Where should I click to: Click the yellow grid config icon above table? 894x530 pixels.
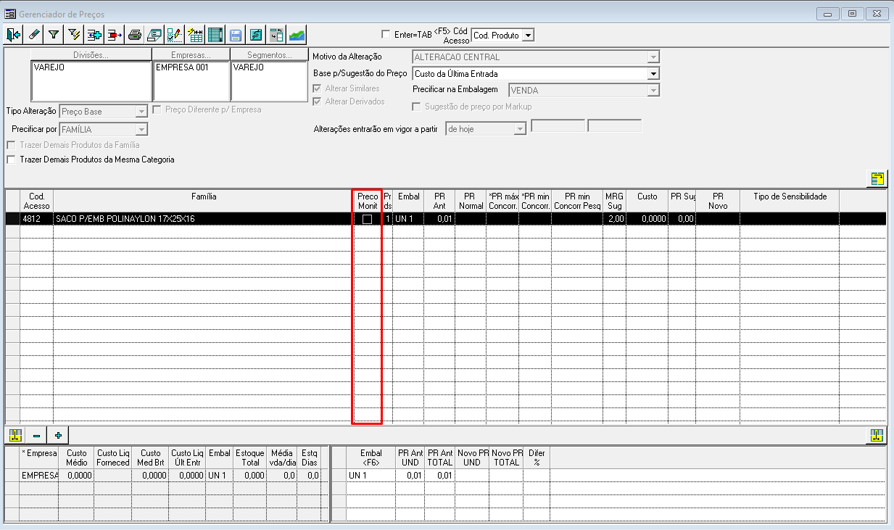point(877,178)
